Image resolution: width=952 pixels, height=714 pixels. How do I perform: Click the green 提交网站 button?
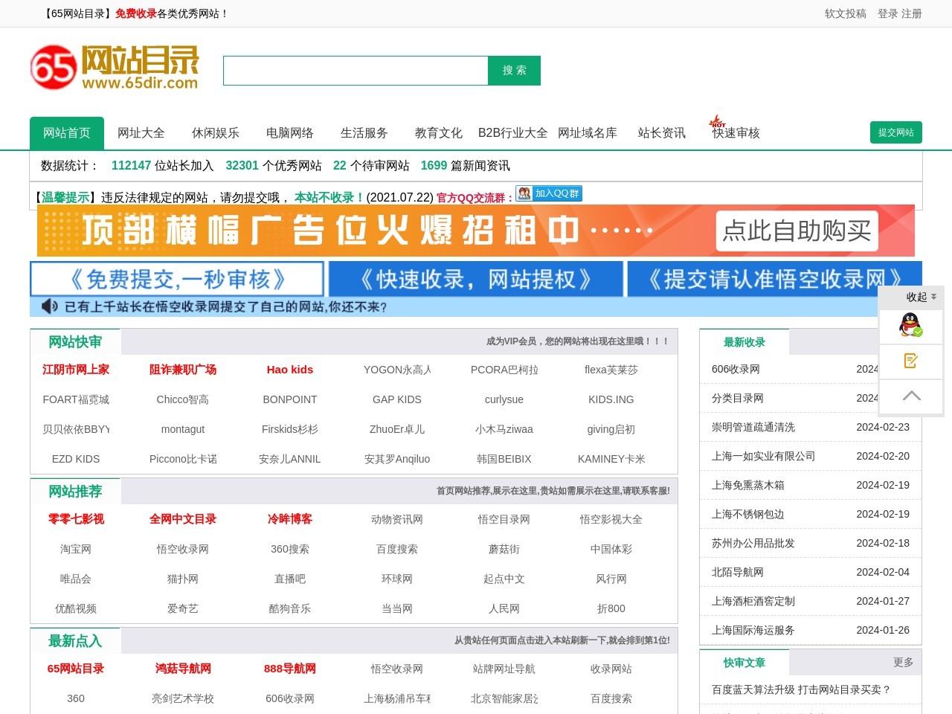pyautogui.click(x=896, y=132)
